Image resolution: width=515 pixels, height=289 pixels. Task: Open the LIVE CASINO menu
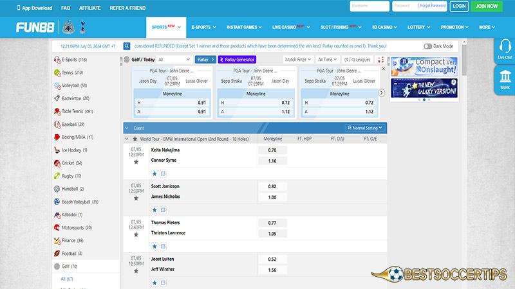click(291, 27)
